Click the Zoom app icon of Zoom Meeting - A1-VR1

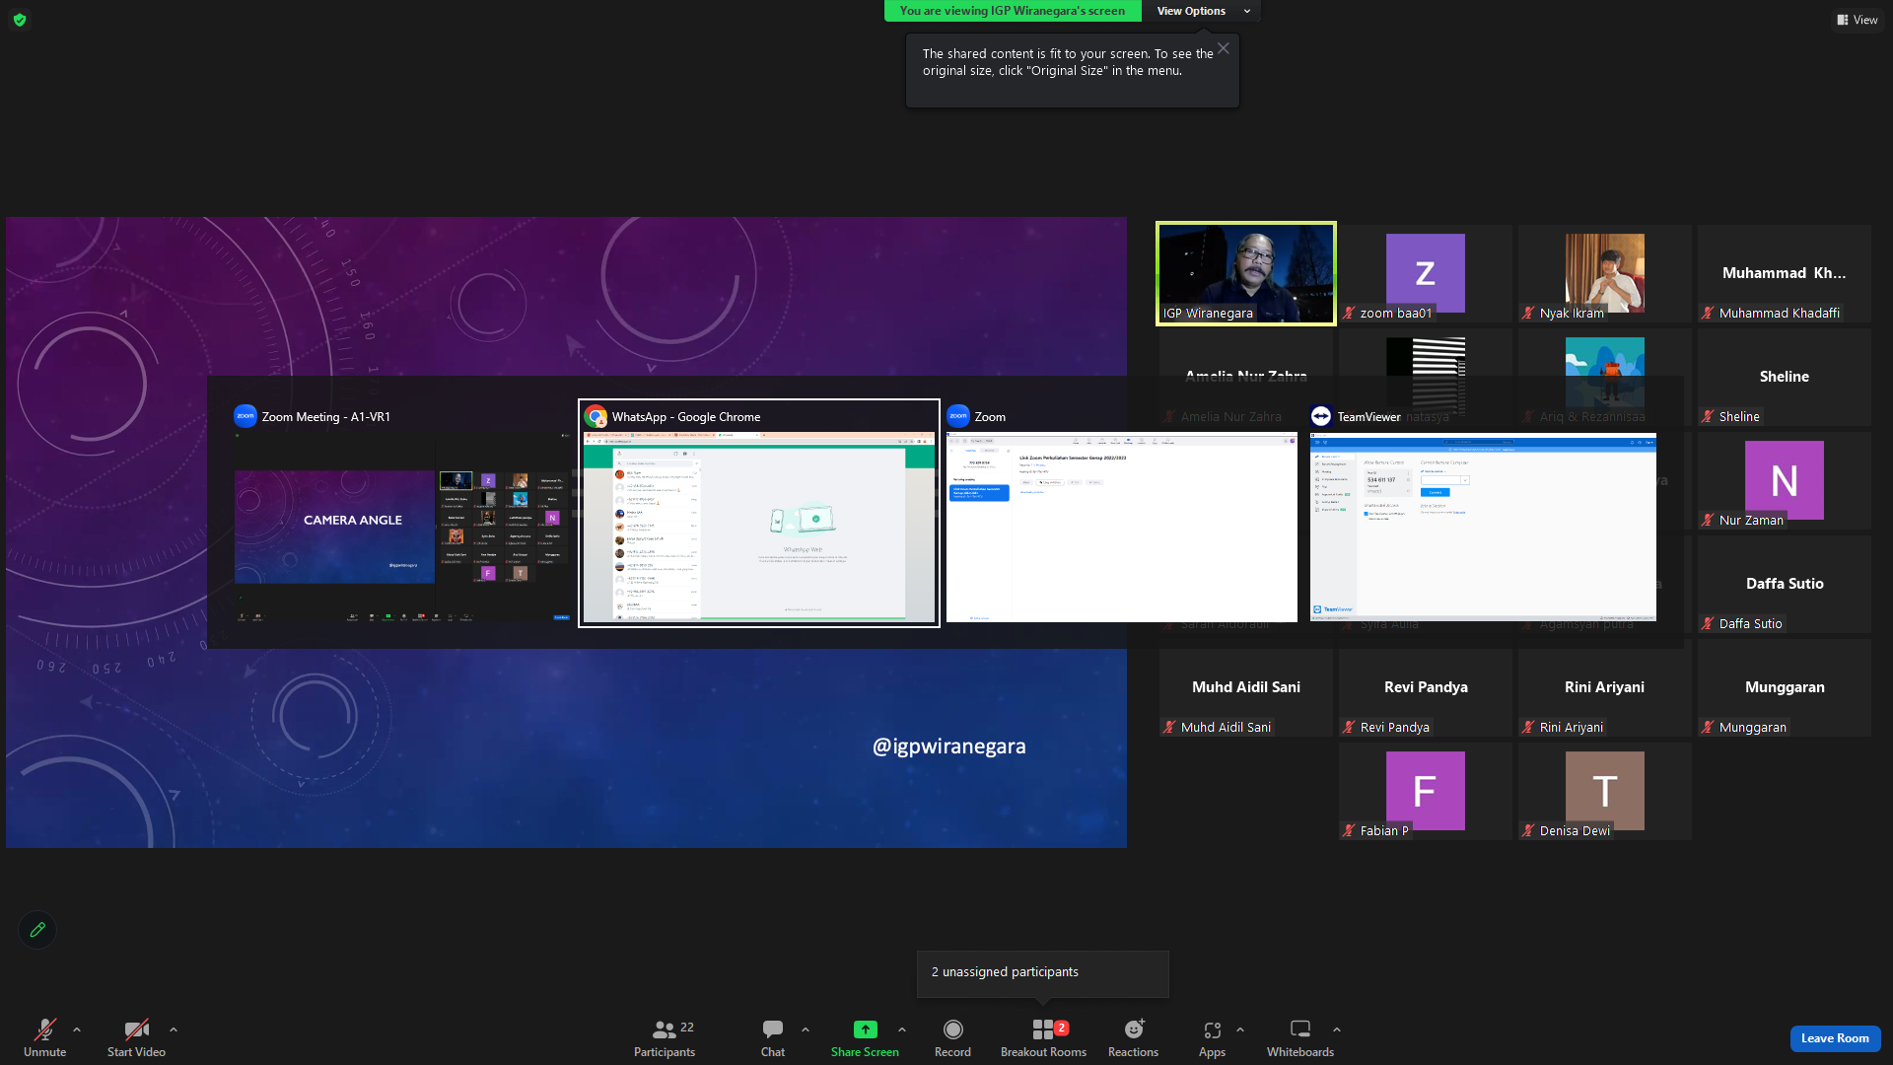245,416
